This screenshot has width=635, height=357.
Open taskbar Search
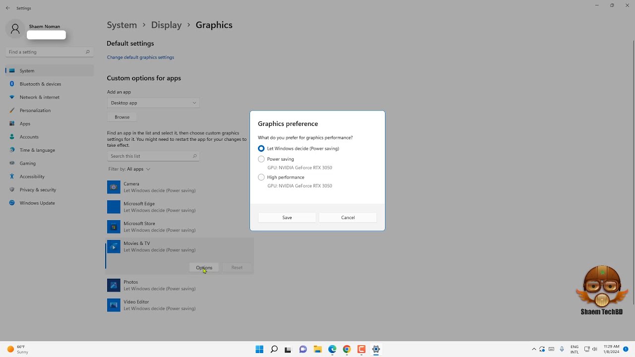(x=274, y=349)
